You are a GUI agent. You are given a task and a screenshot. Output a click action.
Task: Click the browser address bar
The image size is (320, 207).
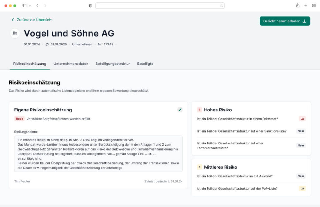pos(160,6)
